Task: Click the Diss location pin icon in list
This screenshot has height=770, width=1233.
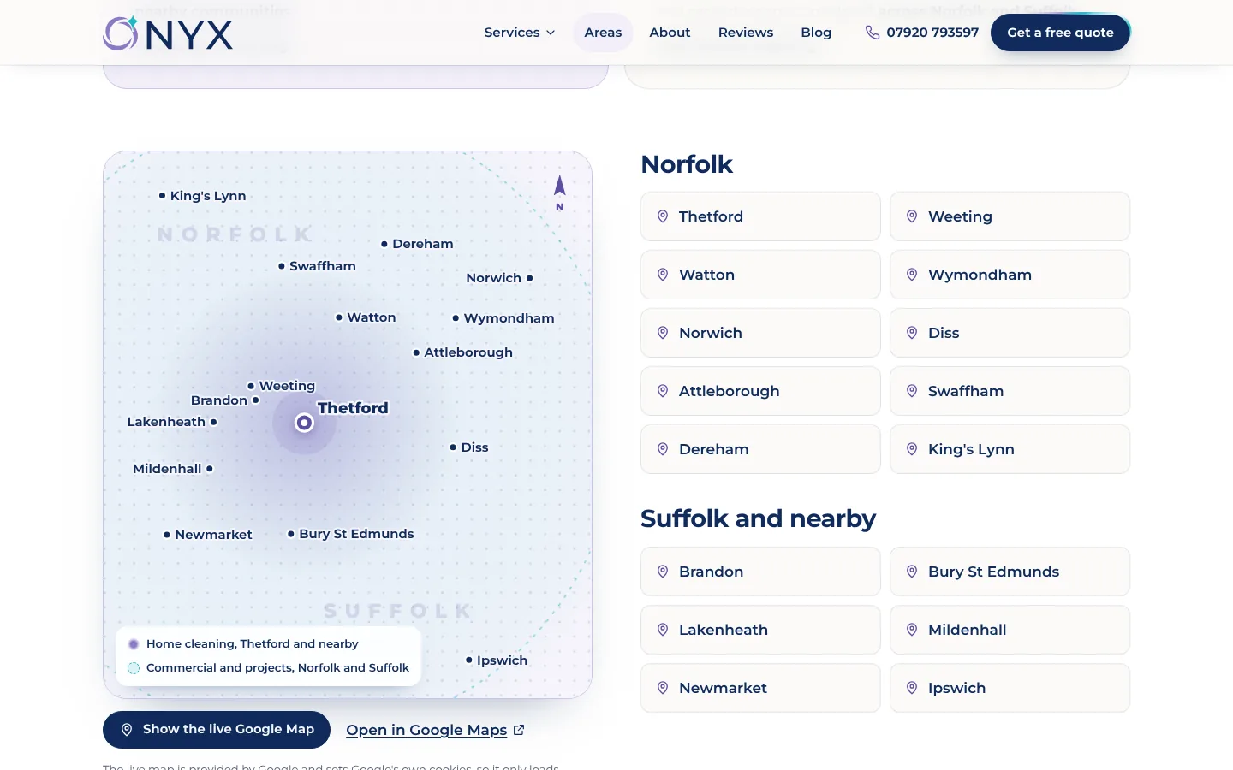Action: (912, 333)
